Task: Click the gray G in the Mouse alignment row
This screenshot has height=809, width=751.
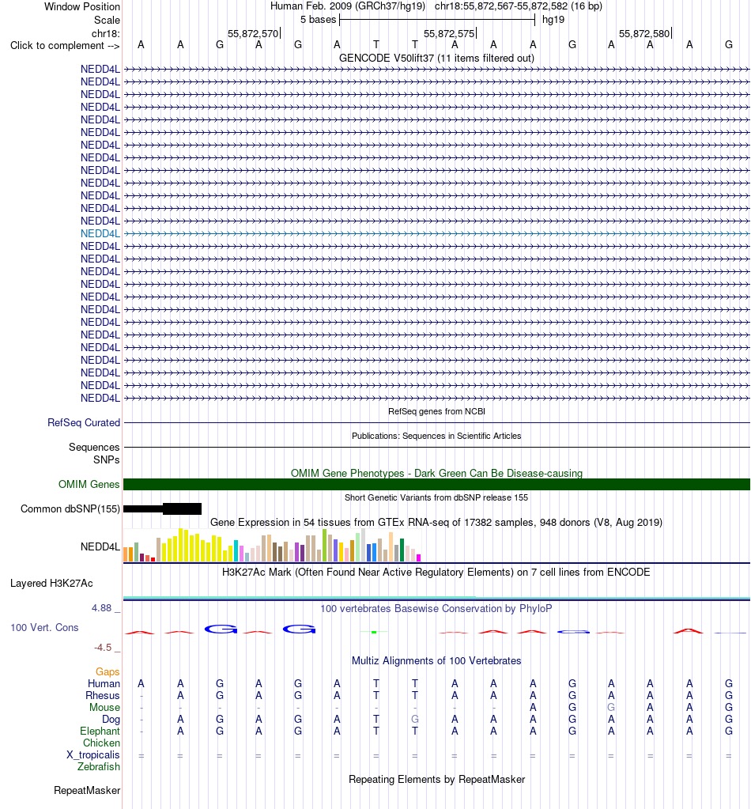Action: 611,707
